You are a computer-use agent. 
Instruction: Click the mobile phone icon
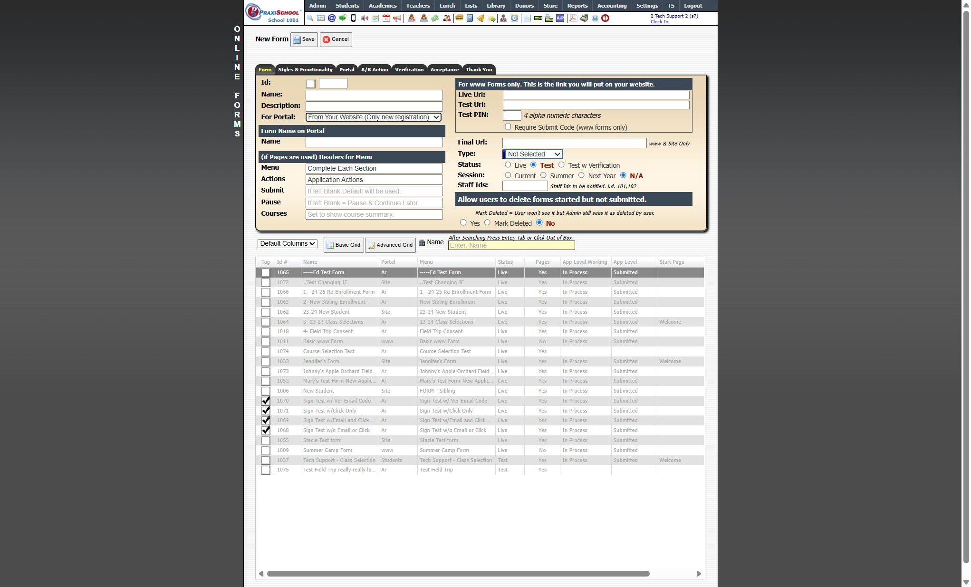353,18
